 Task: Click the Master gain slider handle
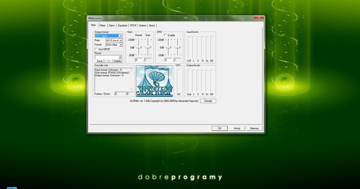[x=139, y=47]
